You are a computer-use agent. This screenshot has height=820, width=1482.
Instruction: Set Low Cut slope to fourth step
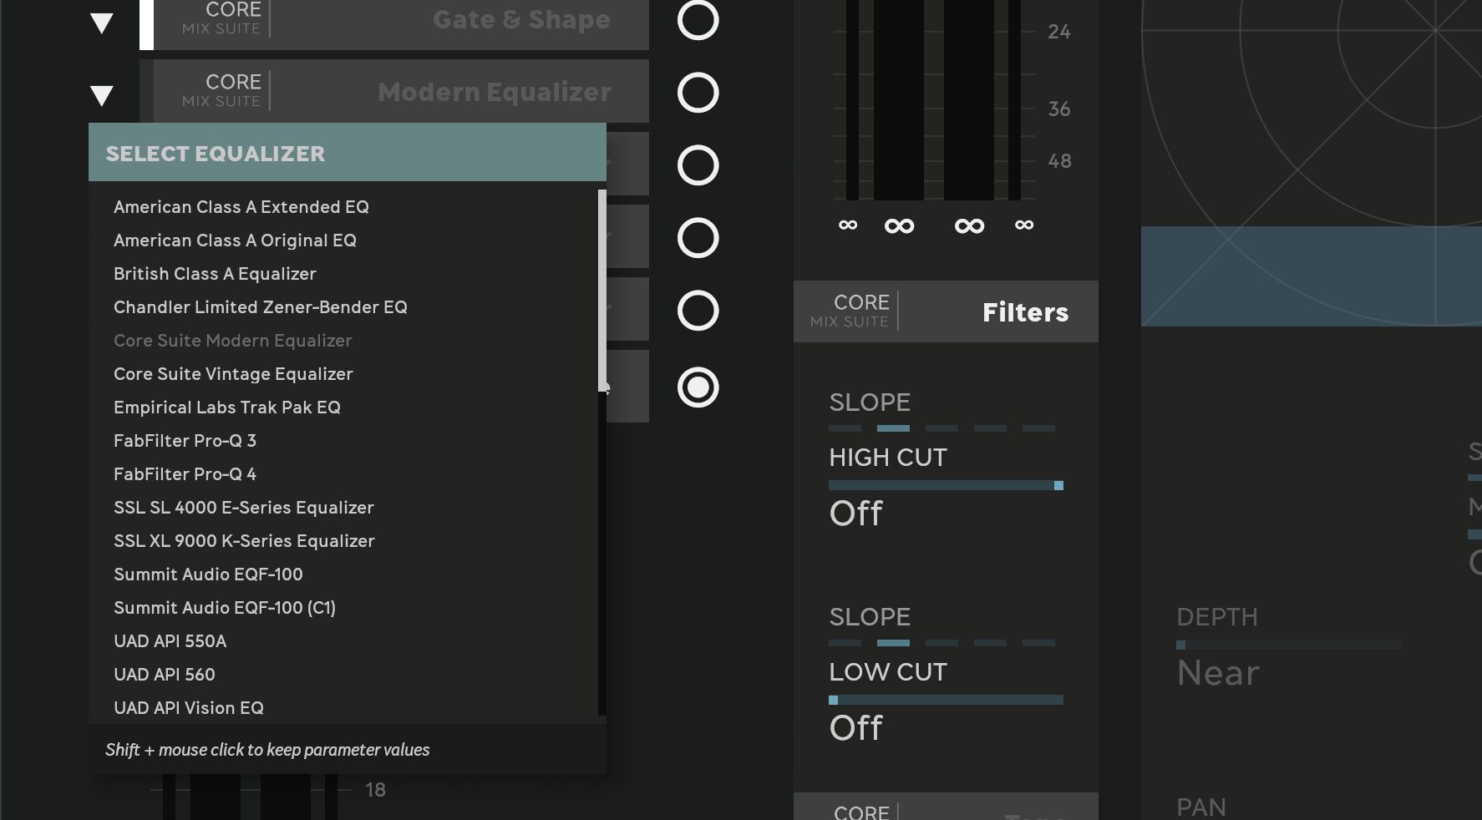(990, 643)
